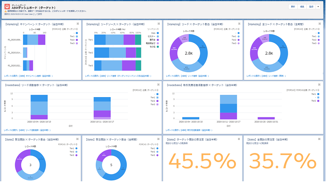Expand the リード×ターゲット割合 (当四半期) donut widget

239,24
